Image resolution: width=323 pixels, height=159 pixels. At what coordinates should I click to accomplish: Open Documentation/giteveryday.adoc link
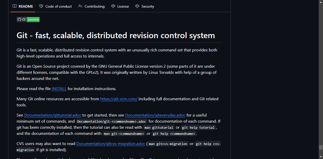(155, 115)
